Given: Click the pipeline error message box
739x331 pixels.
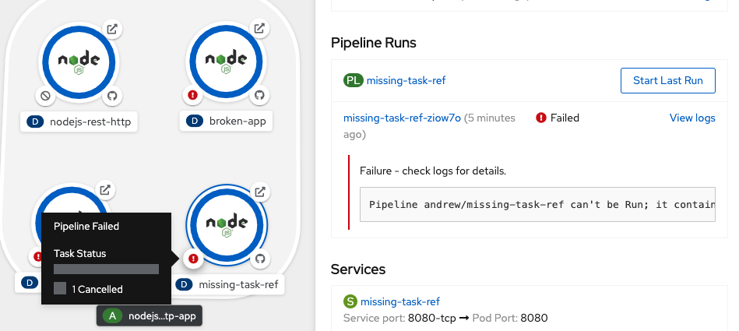Looking at the screenshot, I should pyautogui.click(x=537, y=204).
